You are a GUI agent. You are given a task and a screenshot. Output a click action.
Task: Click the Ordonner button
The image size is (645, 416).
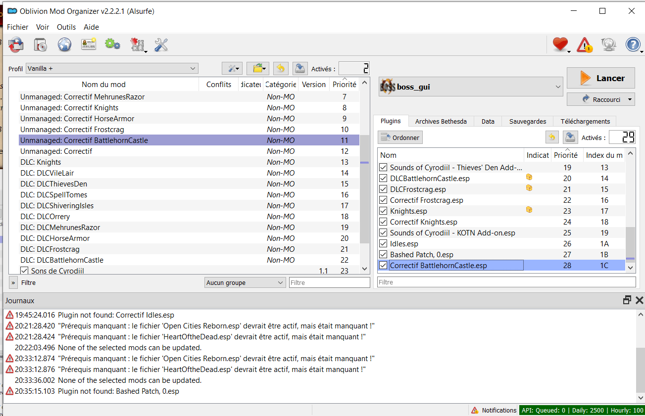click(x=400, y=138)
